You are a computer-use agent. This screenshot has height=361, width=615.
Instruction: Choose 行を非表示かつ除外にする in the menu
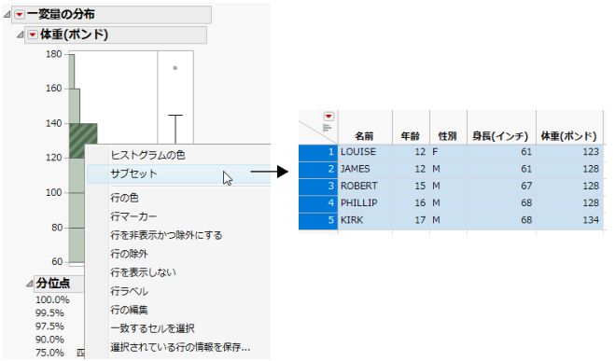click(x=166, y=235)
